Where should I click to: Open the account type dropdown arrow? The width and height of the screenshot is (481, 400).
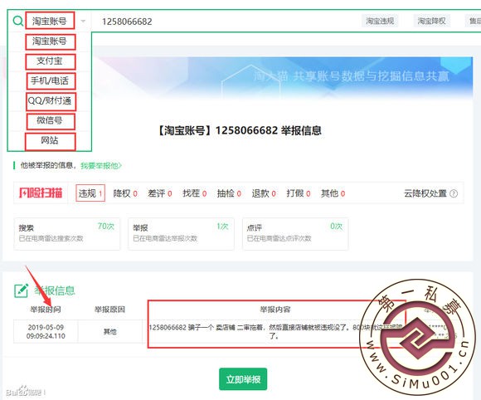tap(83, 22)
